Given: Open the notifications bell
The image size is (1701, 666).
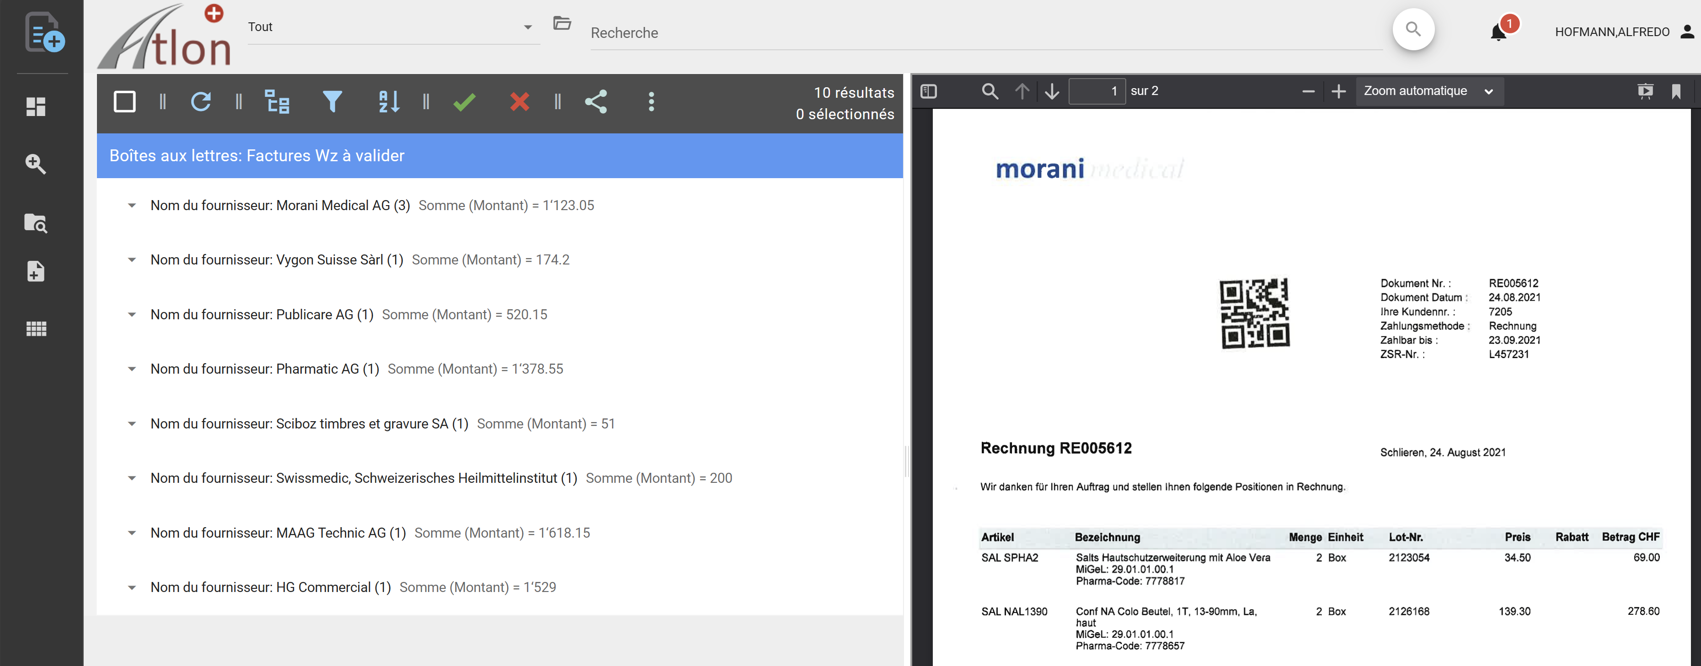Looking at the screenshot, I should (1498, 32).
